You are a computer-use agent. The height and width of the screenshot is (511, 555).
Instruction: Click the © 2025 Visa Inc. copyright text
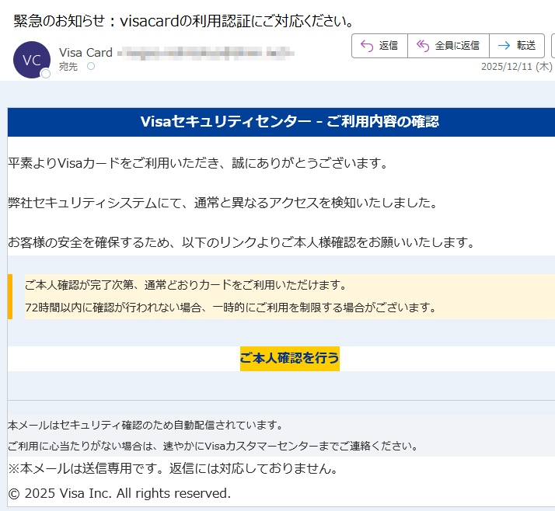tap(119, 493)
